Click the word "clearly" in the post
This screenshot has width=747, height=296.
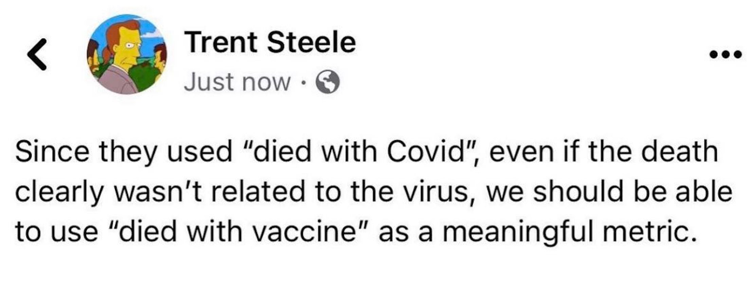coord(58,192)
